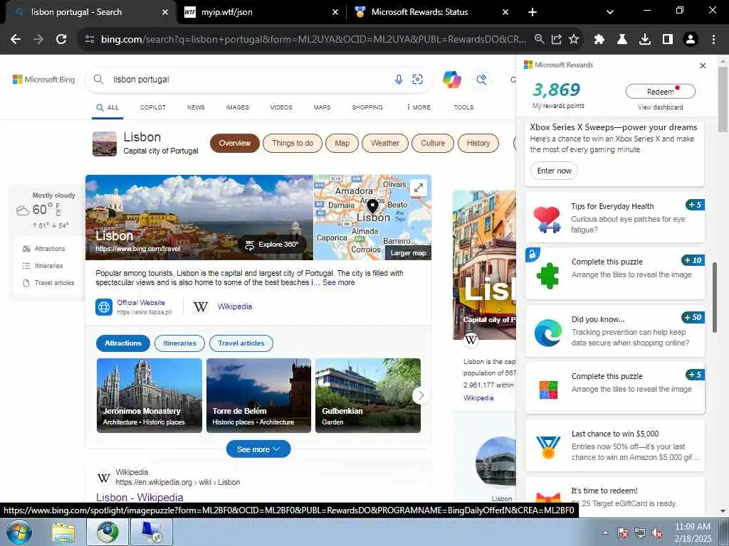Click the Weather pill button

tap(385, 143)
